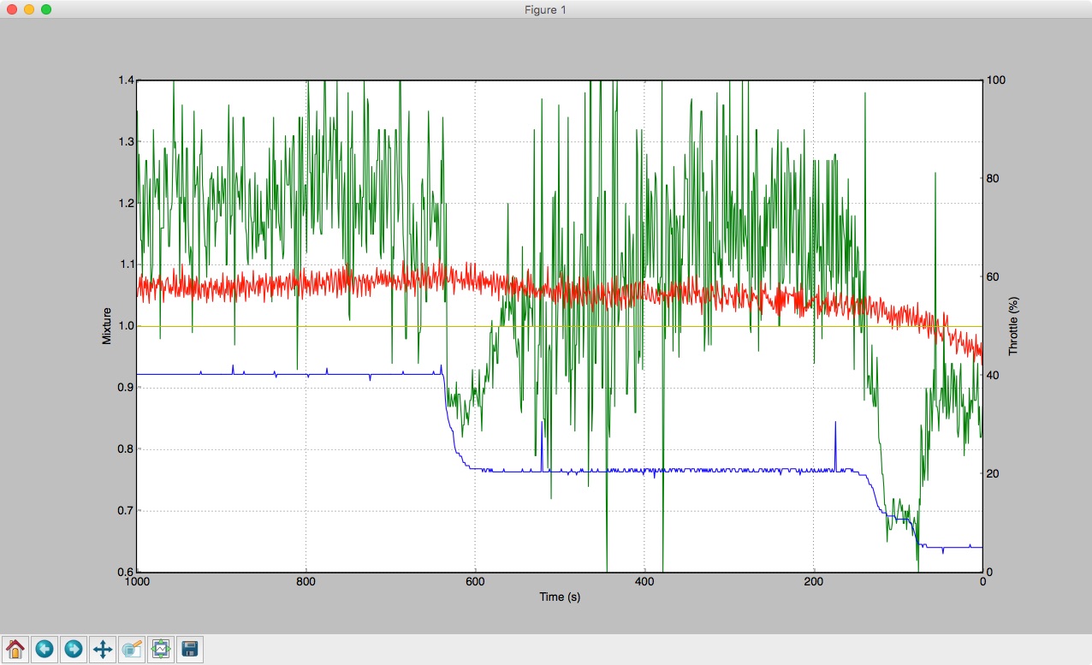Screen dimensions: 1092x665
Task: Click the 'Mixture' y-axis label
Action: [107, 326]
